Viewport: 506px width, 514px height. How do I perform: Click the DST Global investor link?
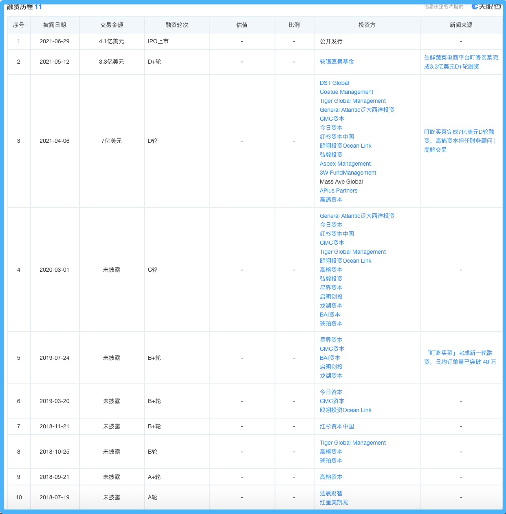[334, 83]
